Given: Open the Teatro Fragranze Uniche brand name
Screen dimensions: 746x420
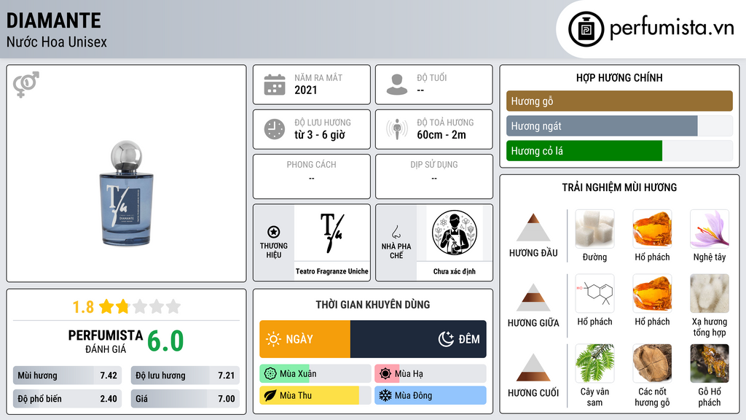Looking at the screenshot, I should click(x=331, y=271).
